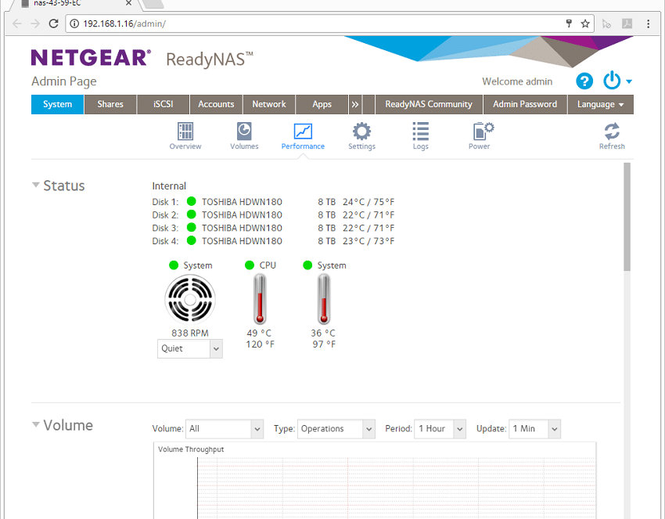
Task: Click the Volume Throughput chart
Action: [375, 481]
